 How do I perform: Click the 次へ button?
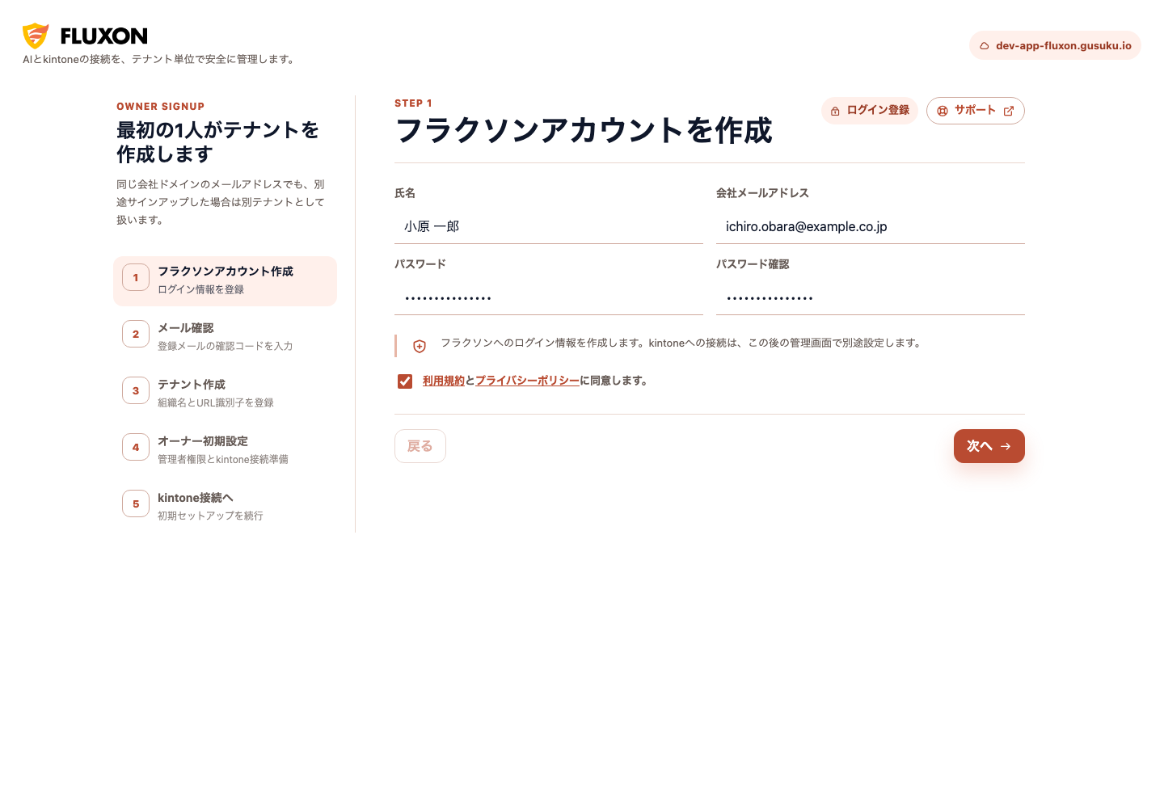click(x=989, y=446)
